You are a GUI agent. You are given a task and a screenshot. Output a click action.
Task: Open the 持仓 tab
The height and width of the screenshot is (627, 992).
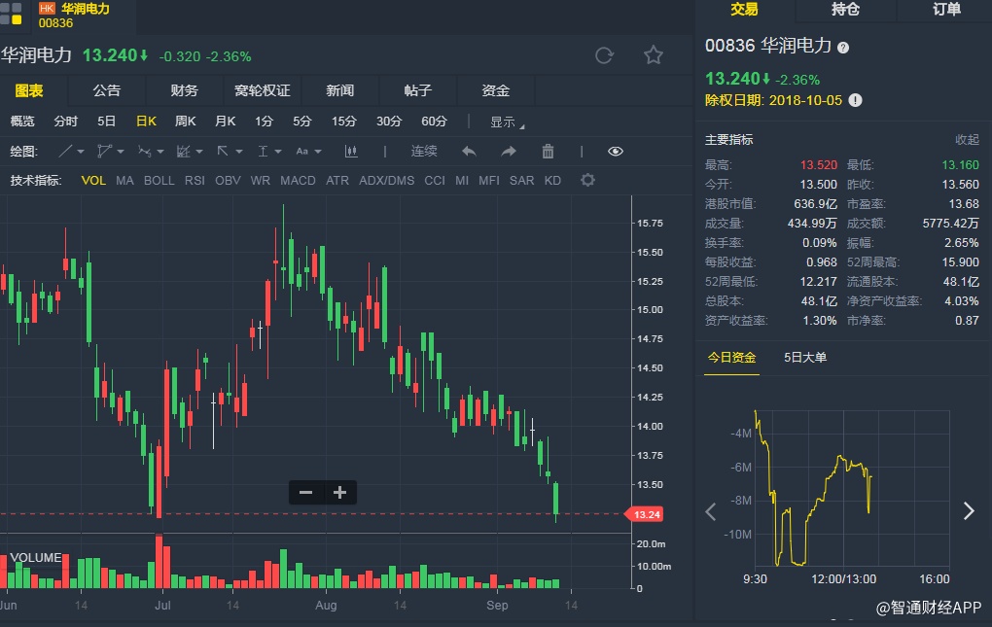pos(845,10)
